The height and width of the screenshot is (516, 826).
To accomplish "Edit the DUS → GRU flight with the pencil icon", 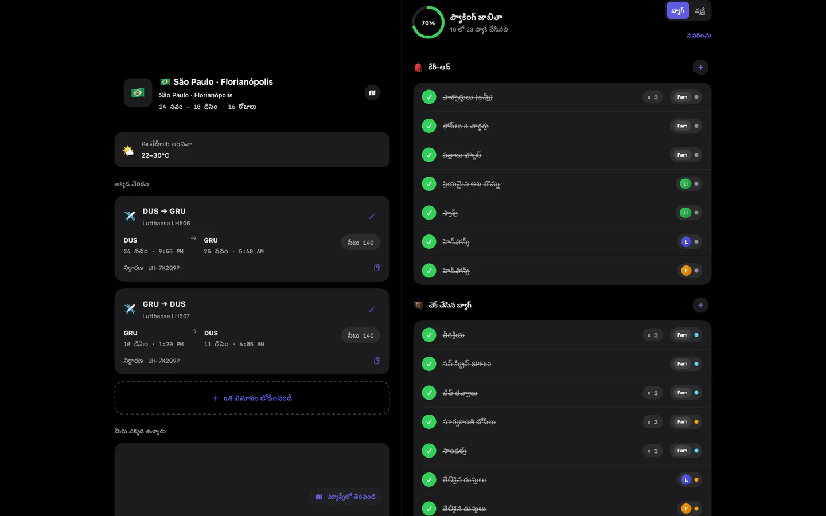I will point(372,217).
